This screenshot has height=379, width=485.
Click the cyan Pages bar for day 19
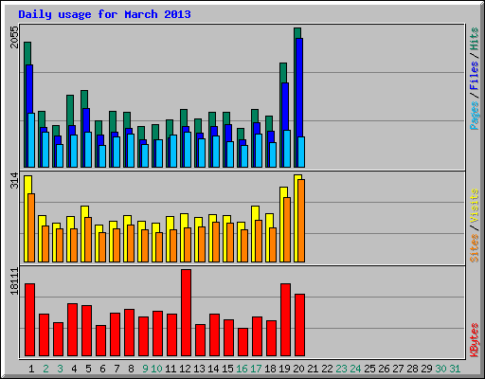pos(287,149)
